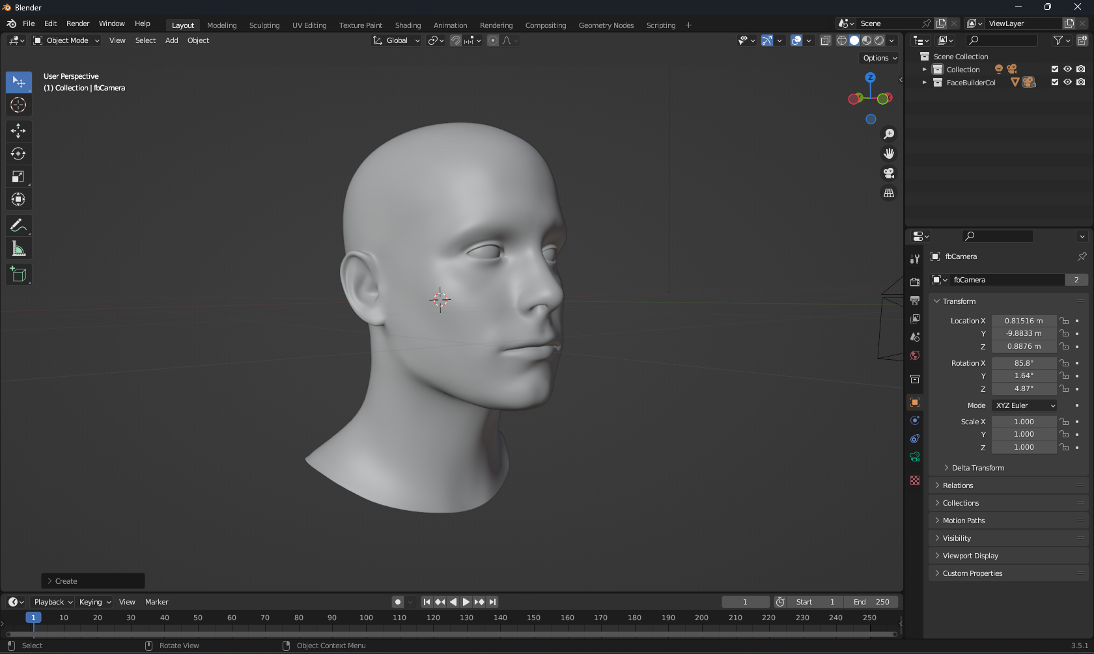Click the Options button in viewport
Image resolution: width=1094 pixels, height=654 pixels.
(x=880, y=58)
